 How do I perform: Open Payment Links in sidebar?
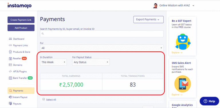pyautogui.click(x=21, y=45)
